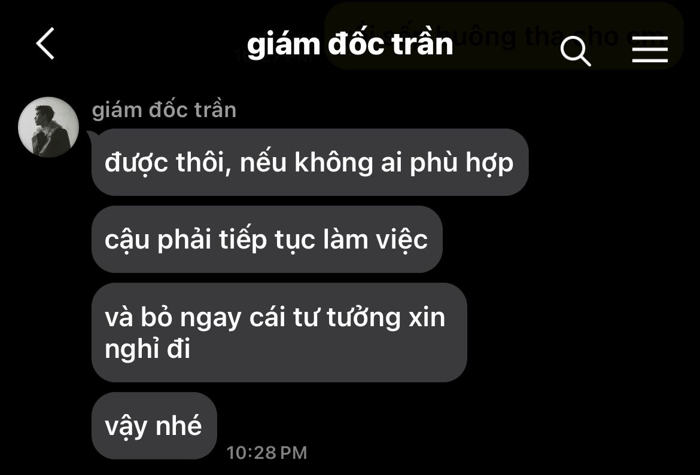Image resolution: width=700 pixels, height=475 pixels.
Task: Click the word "việc" in the second message
Action: coord(401,240)
